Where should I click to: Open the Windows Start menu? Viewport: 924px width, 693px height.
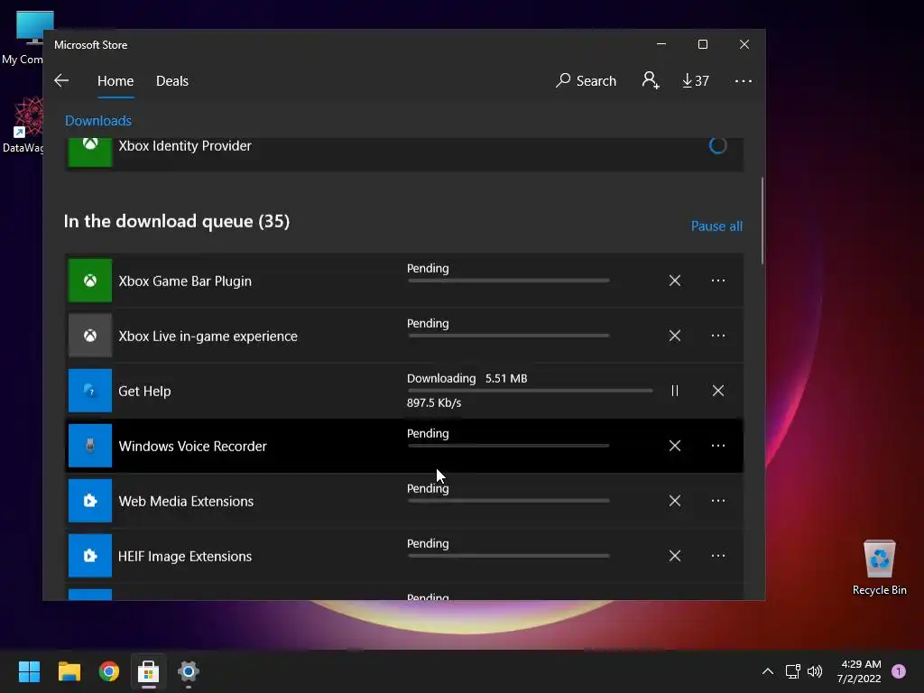29,671
